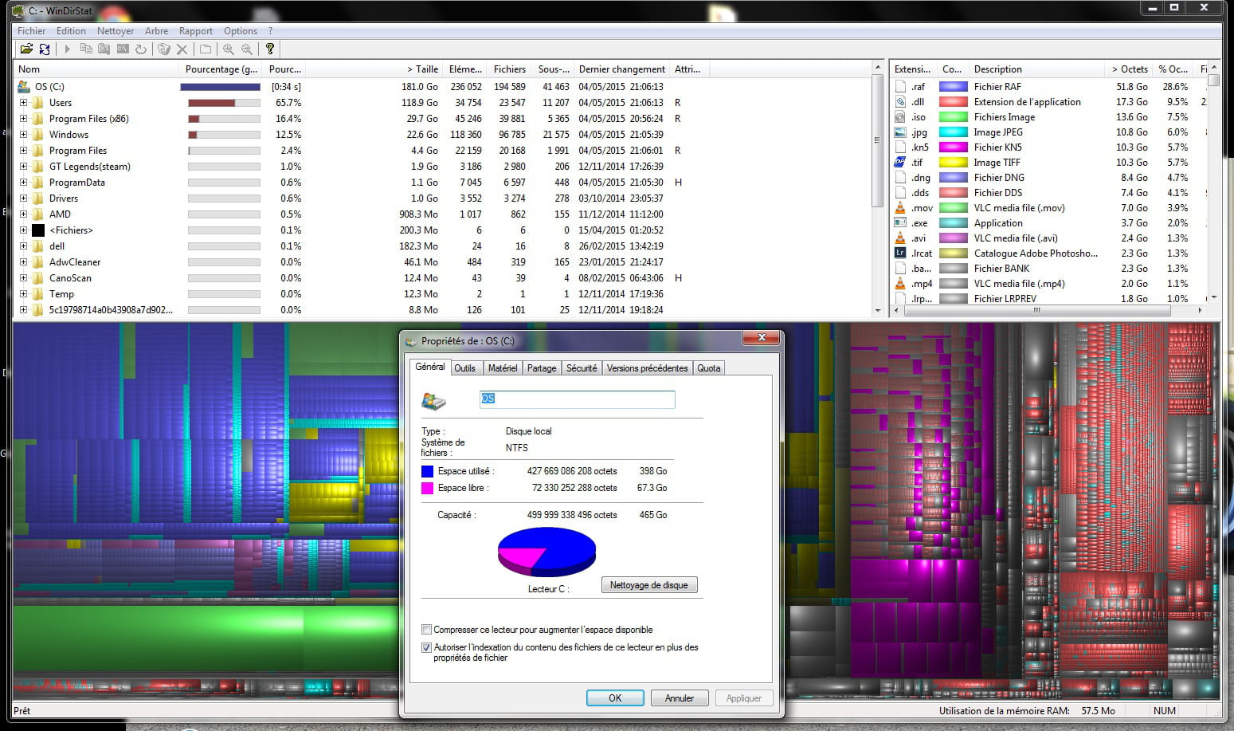The width and height of the screenshot is (1234, 731).
Task: Open the Fichier menu
Action: [32, 31]
